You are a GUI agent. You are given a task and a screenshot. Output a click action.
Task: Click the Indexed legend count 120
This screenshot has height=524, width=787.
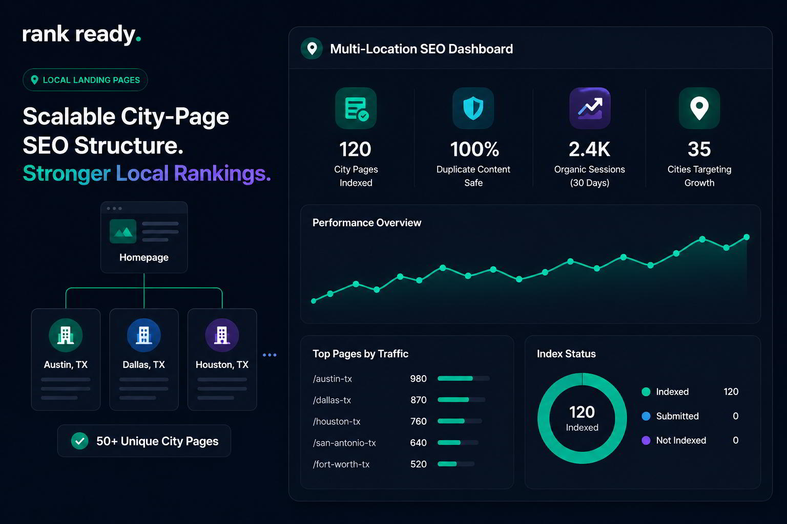point(731,391)
